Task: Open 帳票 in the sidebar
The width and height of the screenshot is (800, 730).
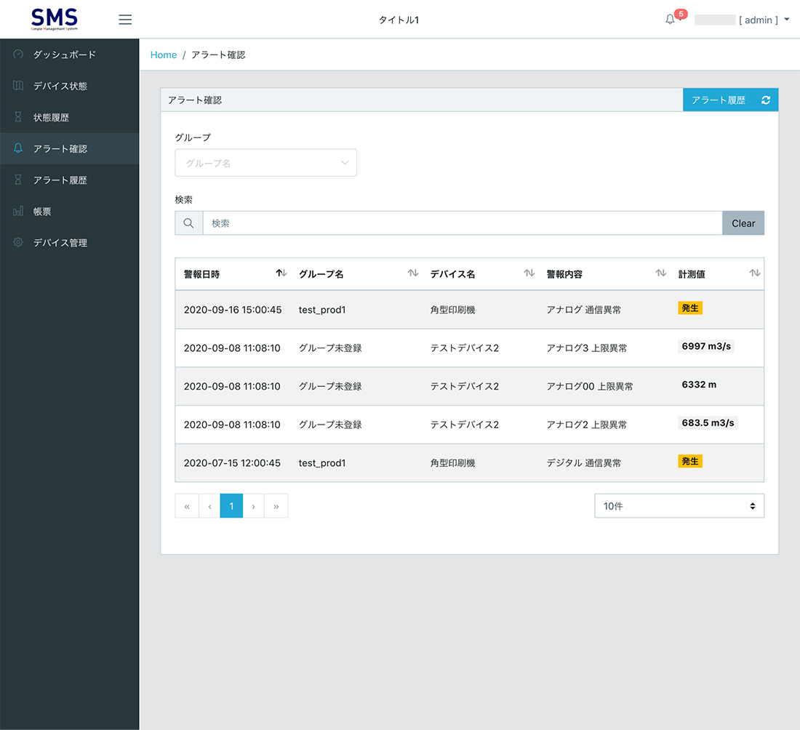Action: coord(69,211)
